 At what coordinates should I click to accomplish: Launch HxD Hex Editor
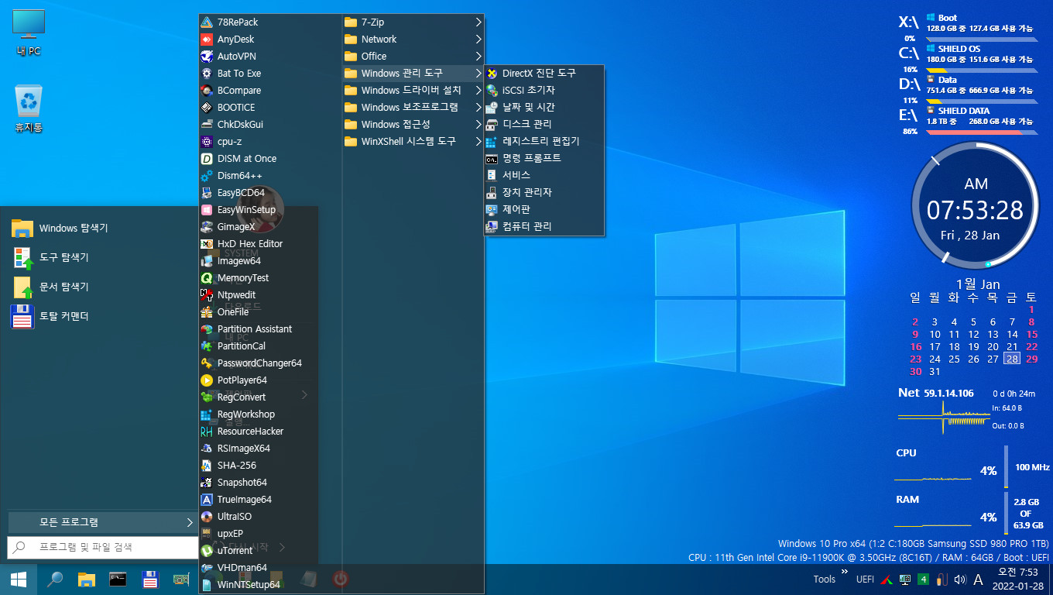[270, 243]
